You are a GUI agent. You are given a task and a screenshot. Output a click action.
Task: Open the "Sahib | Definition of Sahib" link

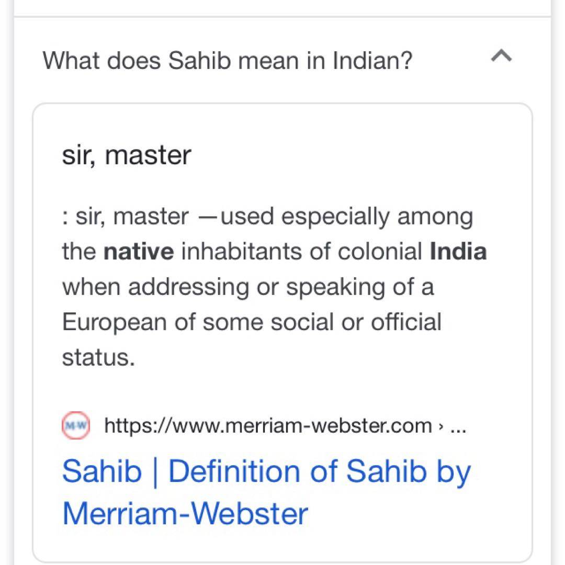click(266, 471)
